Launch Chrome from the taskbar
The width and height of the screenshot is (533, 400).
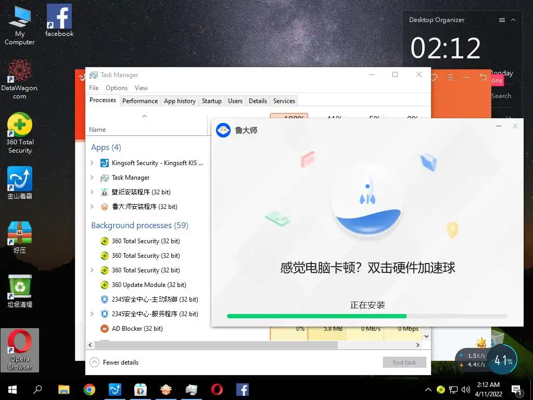pos(90,390)
